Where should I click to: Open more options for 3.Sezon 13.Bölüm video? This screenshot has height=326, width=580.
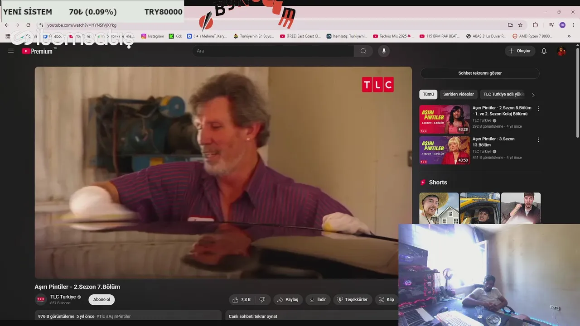point(538,140)
